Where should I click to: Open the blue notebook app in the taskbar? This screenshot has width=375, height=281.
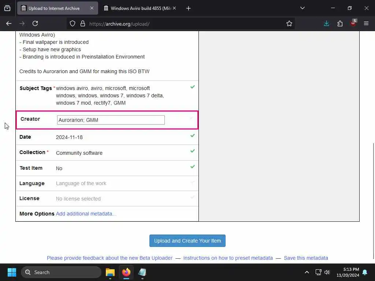(142, 272)
